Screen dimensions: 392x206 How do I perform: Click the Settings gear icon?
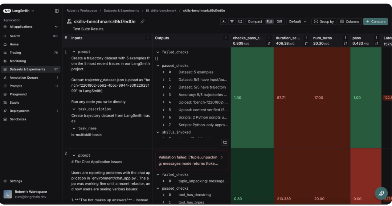5,181
